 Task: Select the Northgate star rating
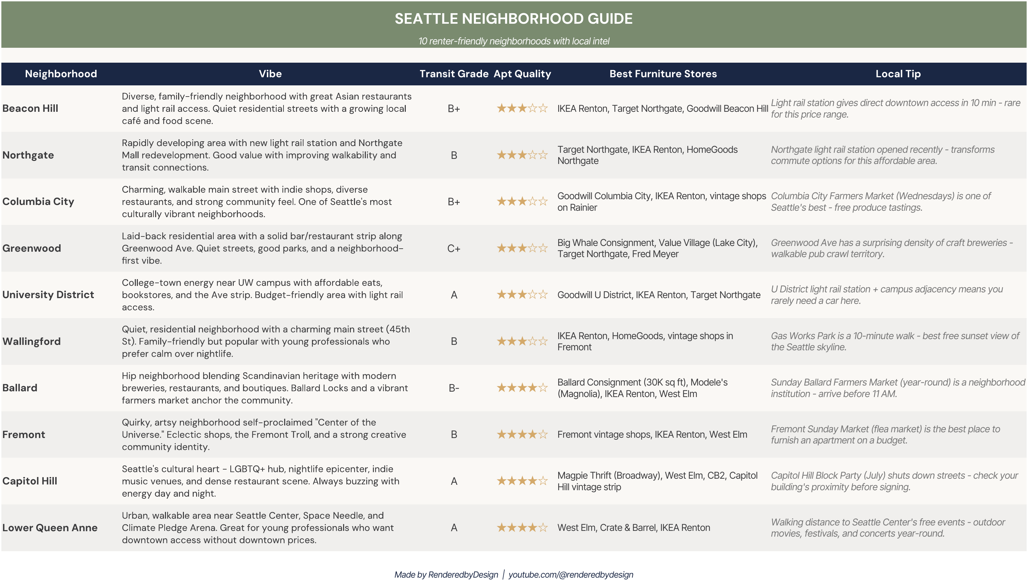[522, 155]
